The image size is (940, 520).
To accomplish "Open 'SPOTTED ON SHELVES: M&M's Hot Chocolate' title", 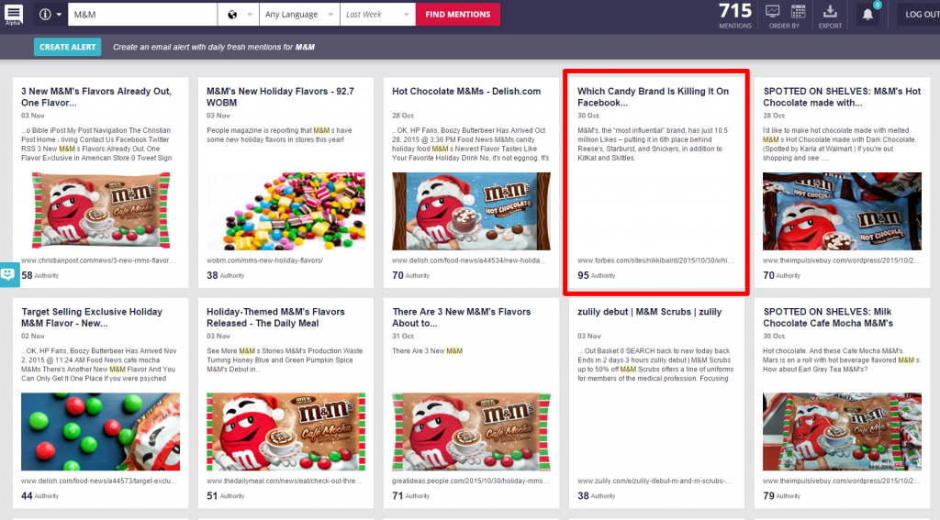I will coord(842,96).
